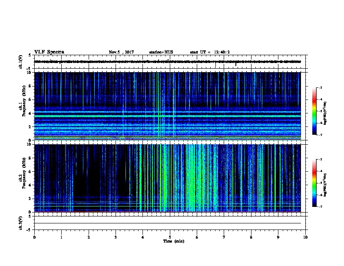Click the ch.2 spectrogram panel
344x266 pixels.
click(x=168, y=178)
